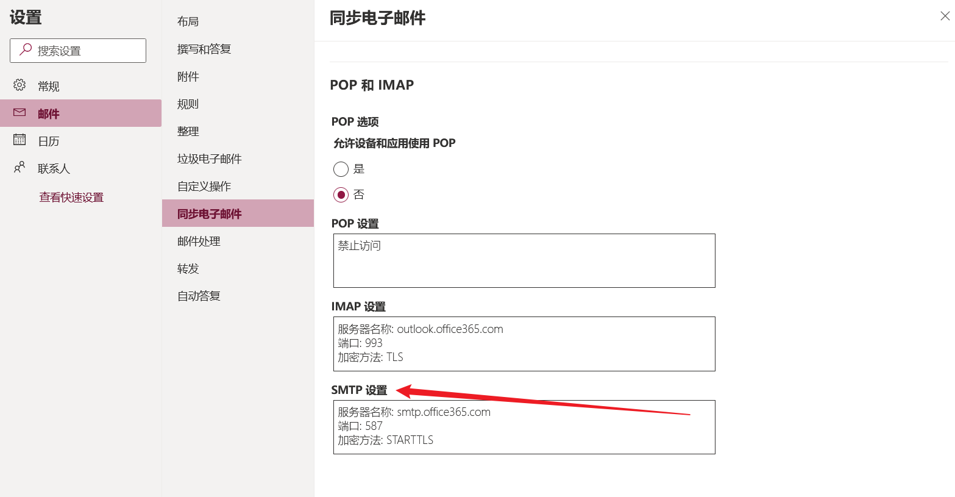Screen dimensions: 955x497
Task: Open the 撰写和答复 settings section
Action: point(204,49)
